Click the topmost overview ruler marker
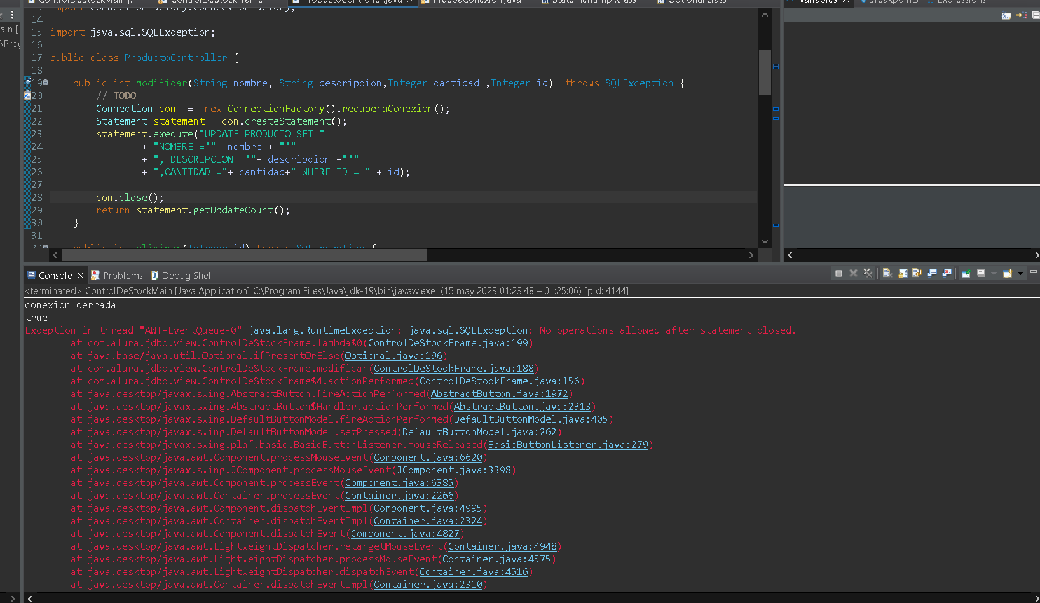1040x603 pixels. point(776,66)
